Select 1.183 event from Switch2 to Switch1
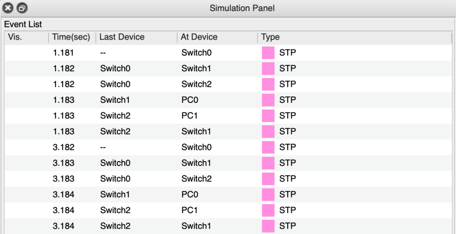This screenshot has height=234, width=456. coord(196,132)
